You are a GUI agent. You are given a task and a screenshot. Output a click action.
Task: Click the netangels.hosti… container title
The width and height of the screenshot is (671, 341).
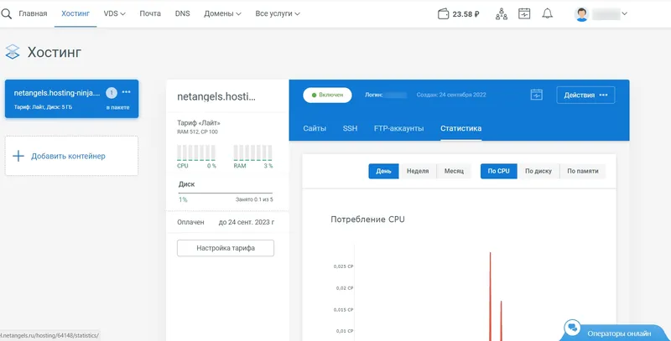pyautogui.click(x=216, y=96)
